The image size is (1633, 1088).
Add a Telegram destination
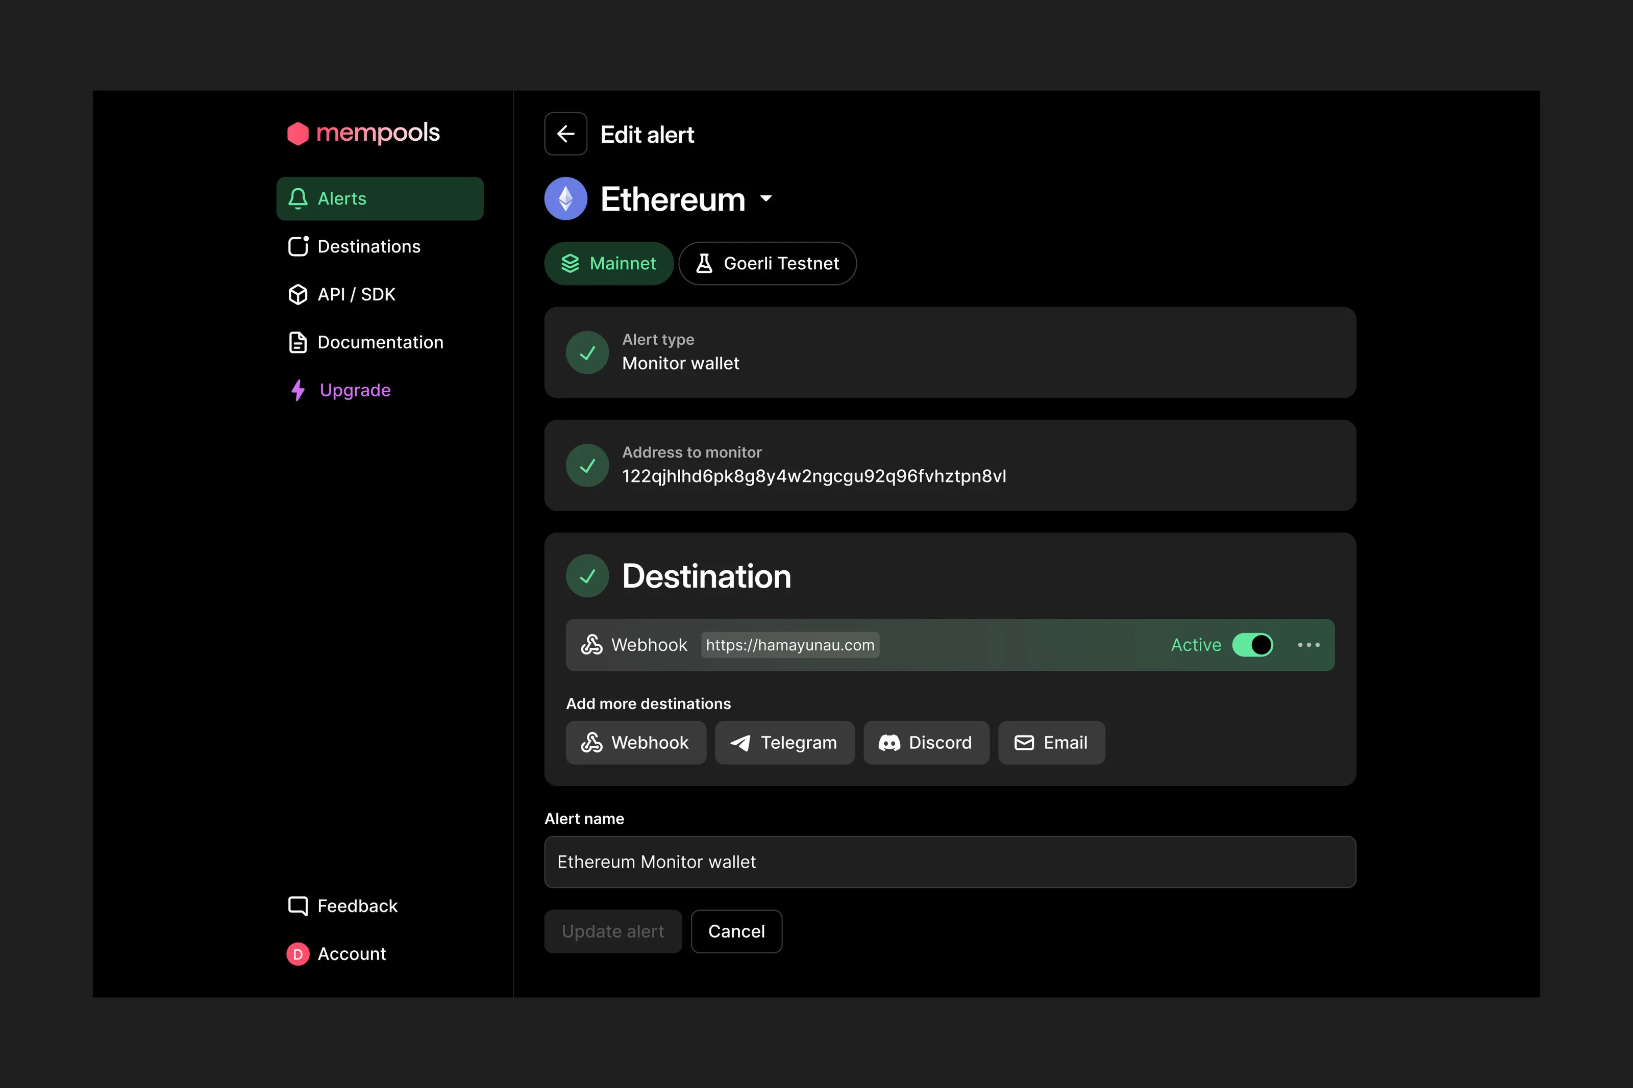[784, 743]
